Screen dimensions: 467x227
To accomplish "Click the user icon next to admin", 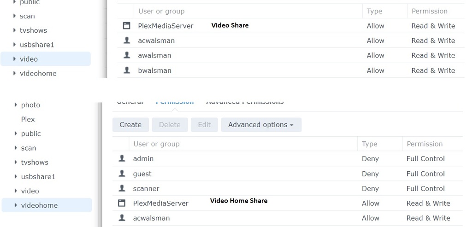I will [122, 158].
